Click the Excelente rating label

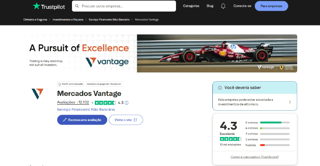pos(227,134)
